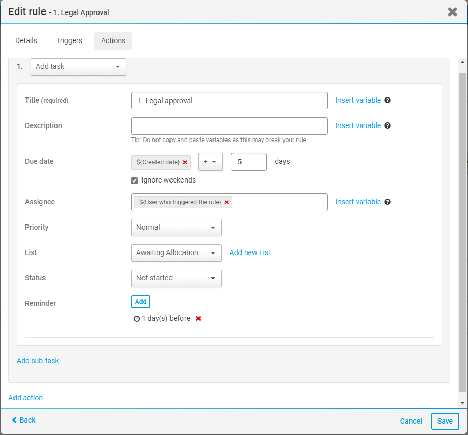The image size is (468, 435).
Task: Switch to the Details tab
Action: coord(26,40)
